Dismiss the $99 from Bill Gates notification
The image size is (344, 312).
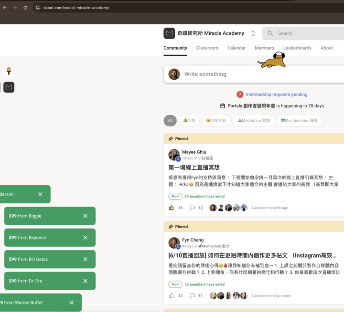point(85,260)
